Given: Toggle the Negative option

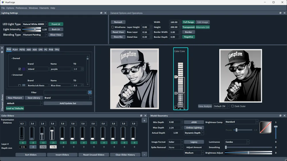Looking at the screenshot, I should point(188,37).
